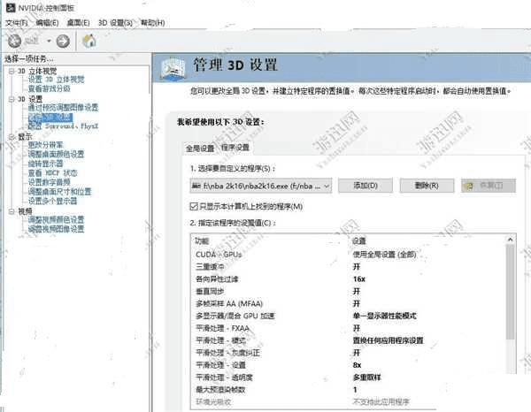Click the 多重取样 transparency value
Image resolution: width=531 pixels, height=412 pixels.
[x=366, y=378]
